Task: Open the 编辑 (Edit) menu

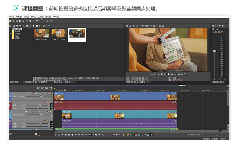Action: pos(19,17)
